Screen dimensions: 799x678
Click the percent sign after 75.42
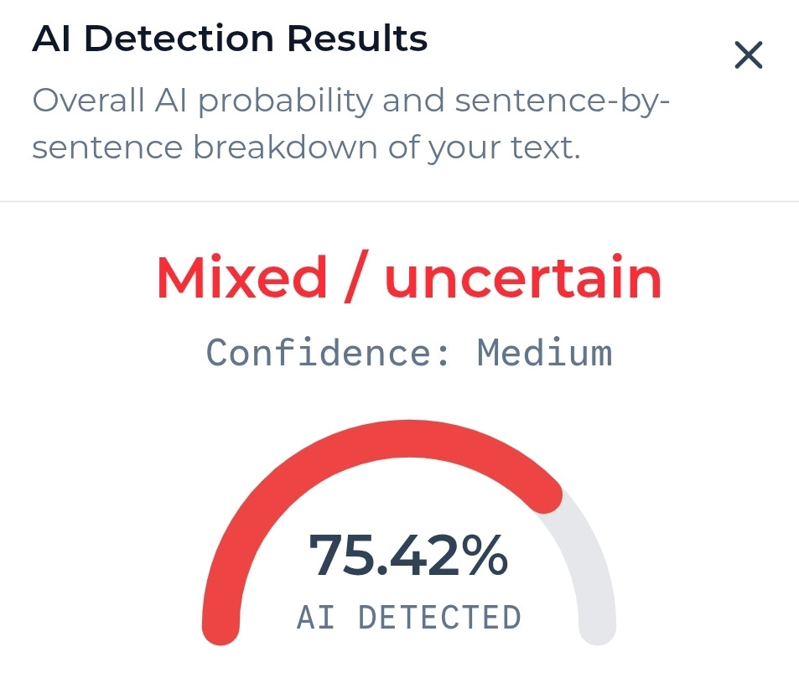[x=483, y=556]
